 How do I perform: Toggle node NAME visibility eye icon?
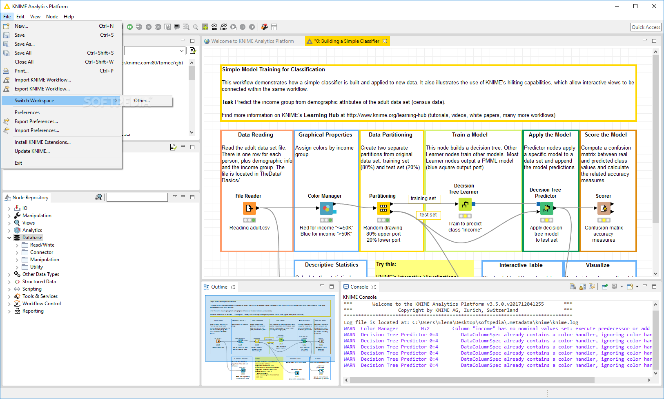[x=224, y=27]
